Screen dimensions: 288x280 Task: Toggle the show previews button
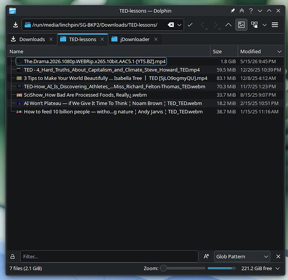click(x=242, y=25)
